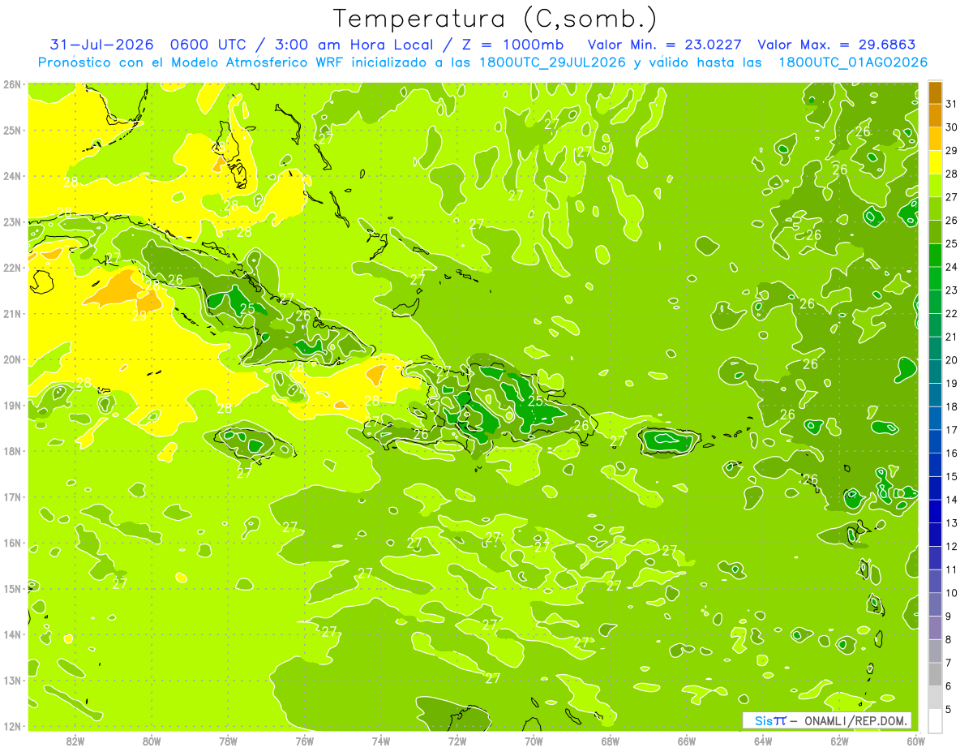Click longitude axis label "60W"
973x752 pixels.
[916, 741]
